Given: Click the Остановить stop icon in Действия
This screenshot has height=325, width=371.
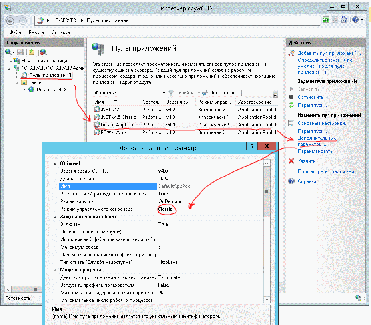Looking at the screenshot, I should click(291, 97).
